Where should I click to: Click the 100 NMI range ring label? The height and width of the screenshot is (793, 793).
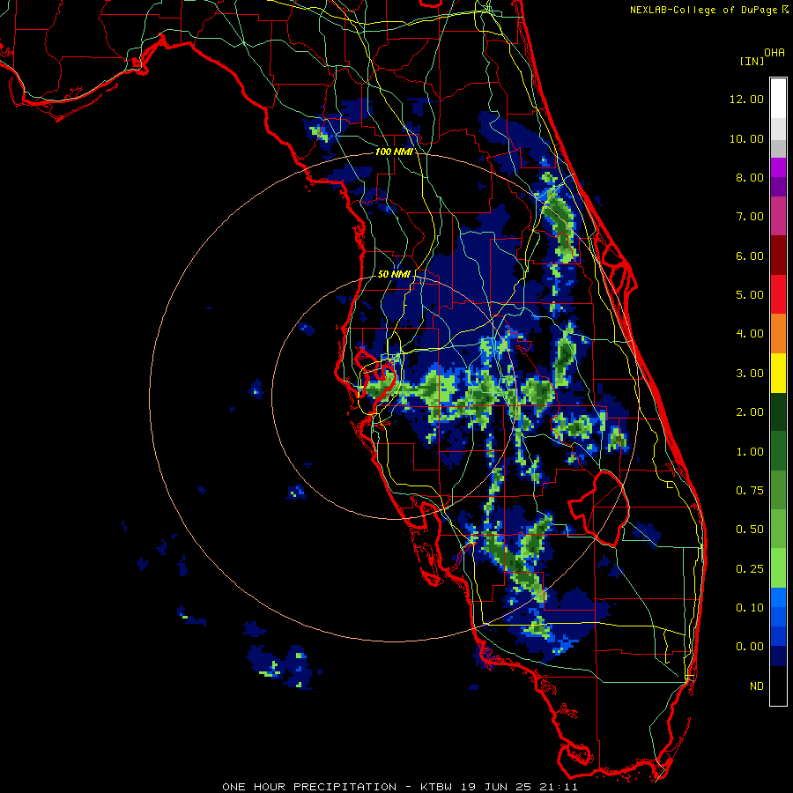pos(394,152)
